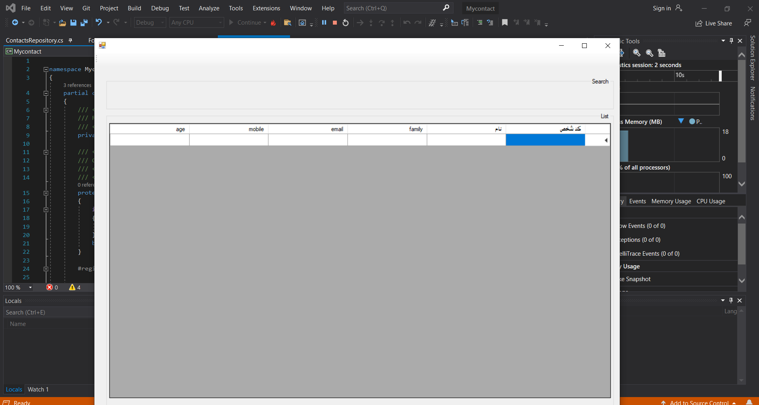Click the Comment Selection toolbar icon

point(480,23)
